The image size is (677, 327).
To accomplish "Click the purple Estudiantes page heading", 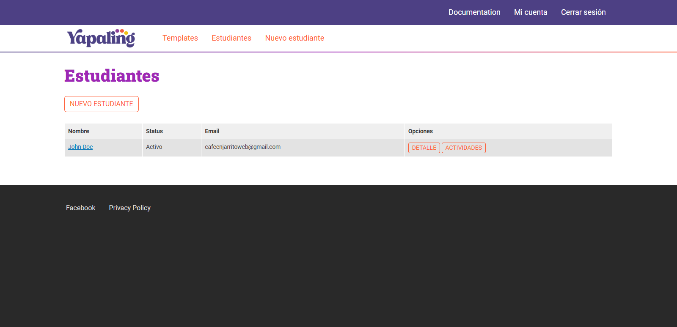I will coord(112,76).
